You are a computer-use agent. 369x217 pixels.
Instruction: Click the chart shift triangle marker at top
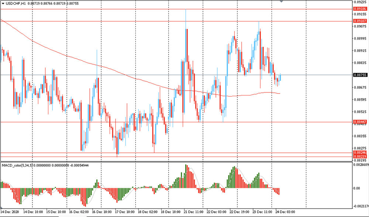pyautogui.click(x=282, y=2)
